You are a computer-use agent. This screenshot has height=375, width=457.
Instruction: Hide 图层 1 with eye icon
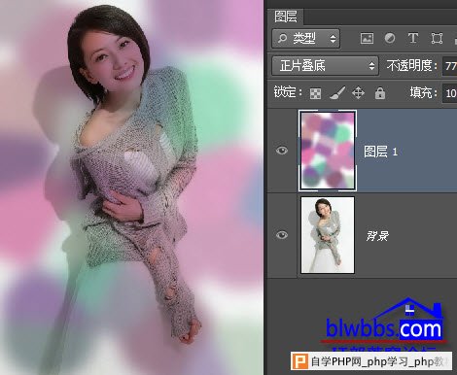[x=282, y=151]
